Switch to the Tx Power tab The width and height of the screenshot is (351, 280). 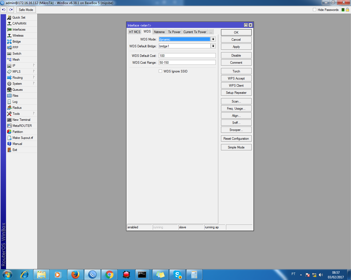[x=174, y=32]
